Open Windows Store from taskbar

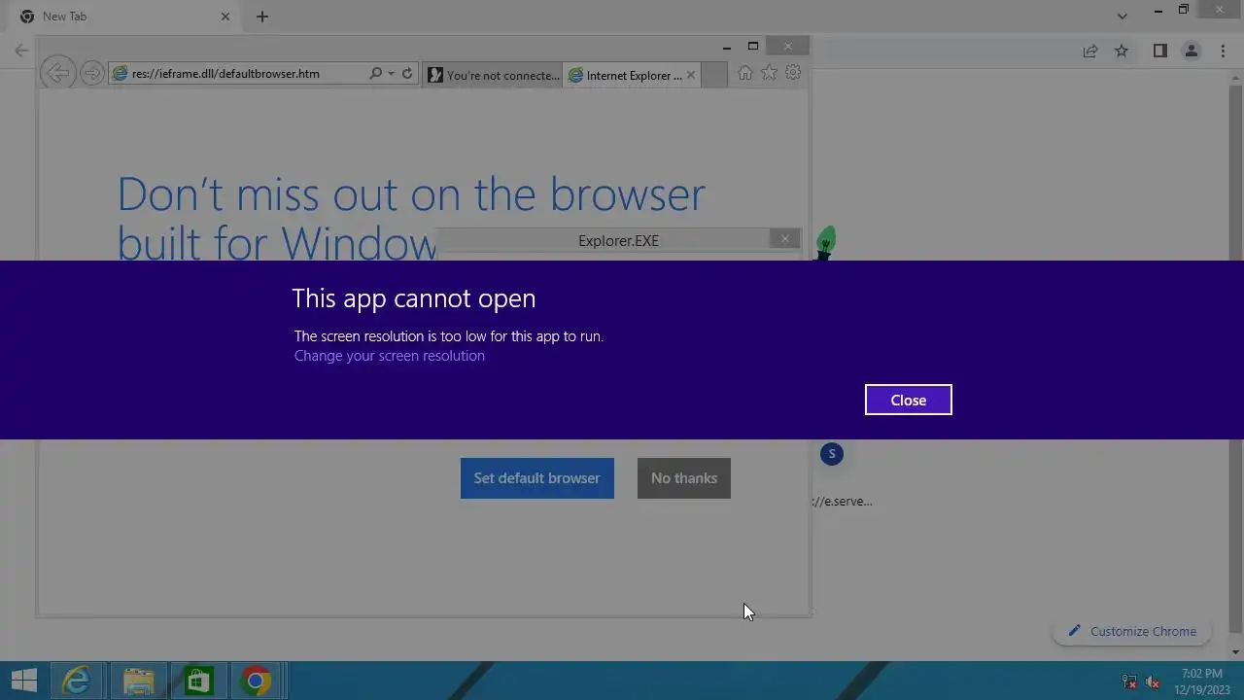pos(198,681)
